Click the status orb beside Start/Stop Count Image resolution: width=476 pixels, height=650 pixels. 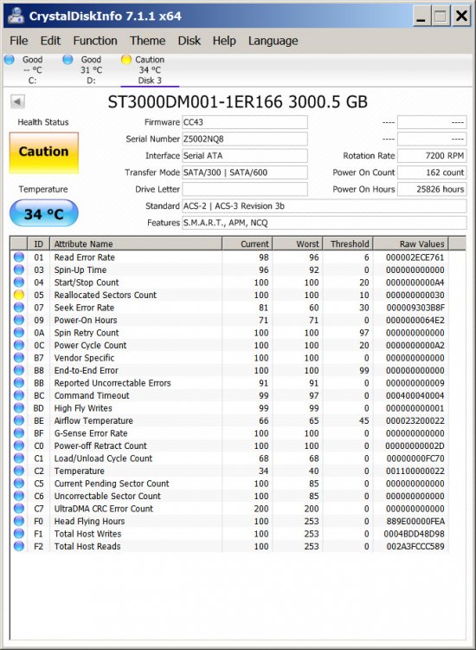coord(19,283)
